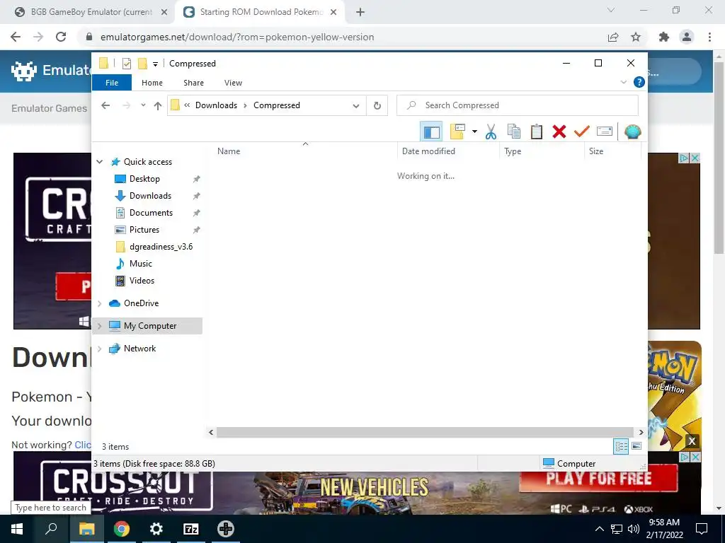Click the Chrome address bar URL
Viewport: 725px width, 543px height.
pyautogui.click(x=237, y=37)
